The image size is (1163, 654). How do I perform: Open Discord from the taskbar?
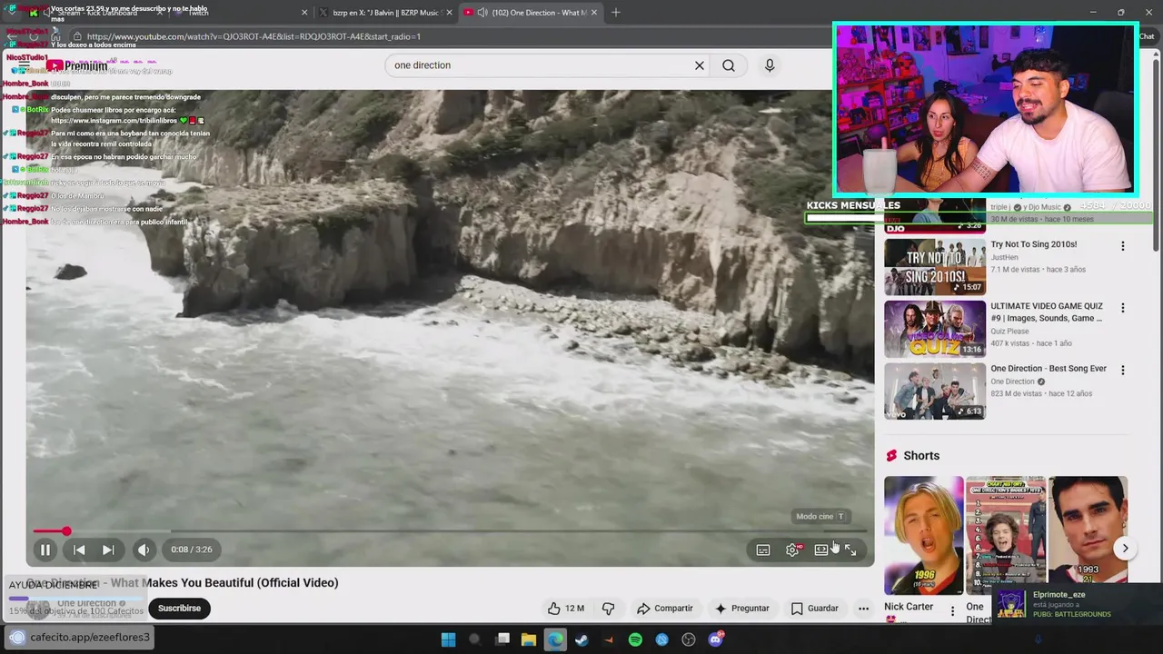coord(716,639)
